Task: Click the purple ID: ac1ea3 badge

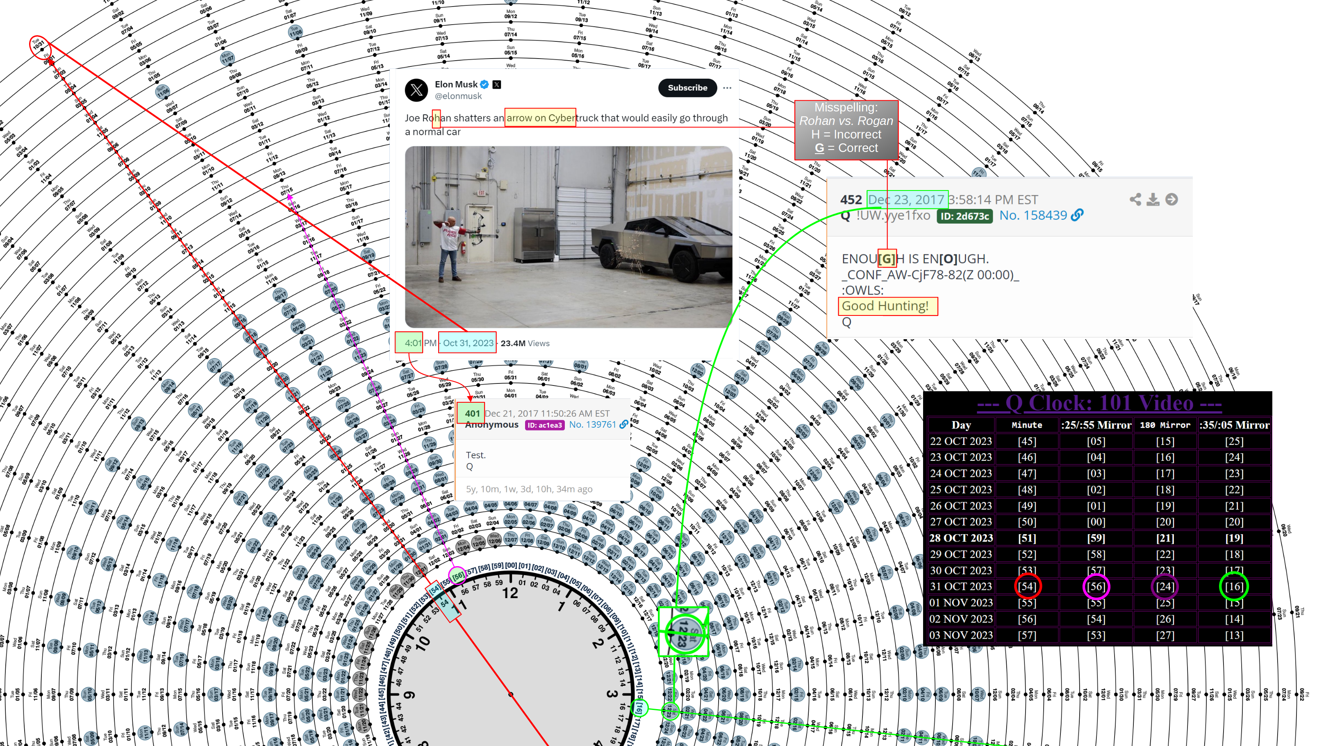Action: (x=544, y=425)
